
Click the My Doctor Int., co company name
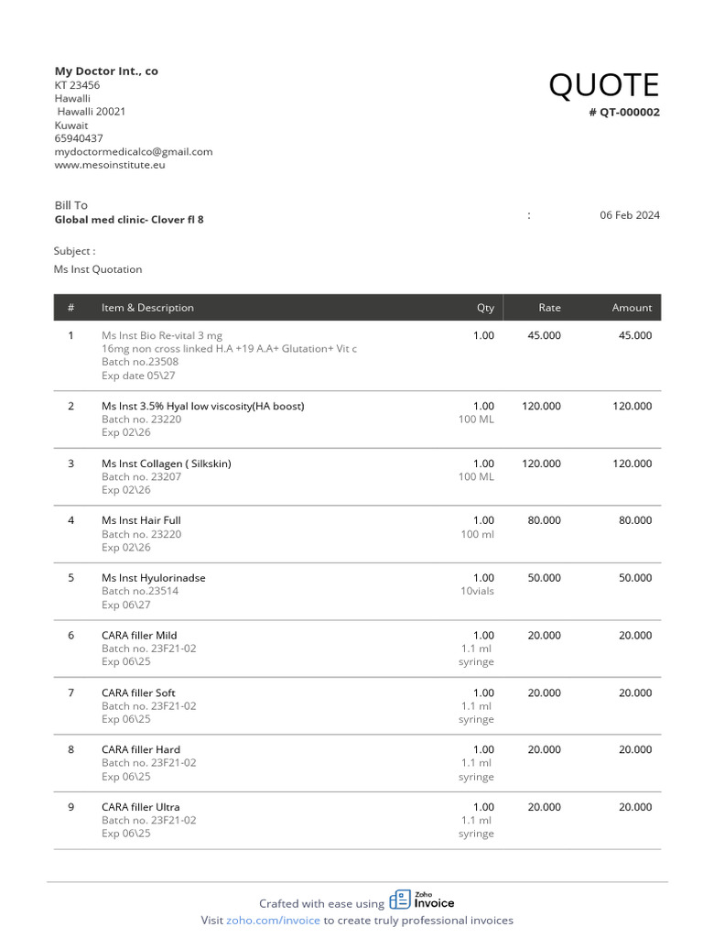tap(106, 71)
